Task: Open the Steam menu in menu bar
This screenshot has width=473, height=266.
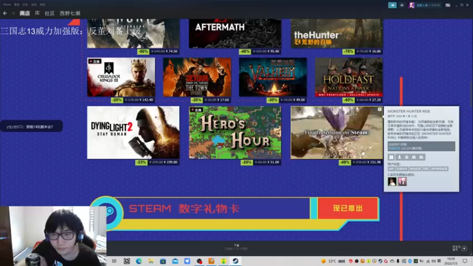Action: coord(7,5)
